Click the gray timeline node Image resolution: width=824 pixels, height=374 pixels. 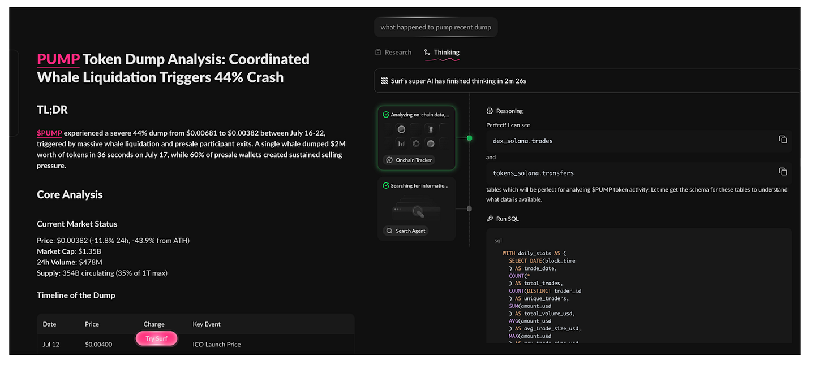pos(469,209)
